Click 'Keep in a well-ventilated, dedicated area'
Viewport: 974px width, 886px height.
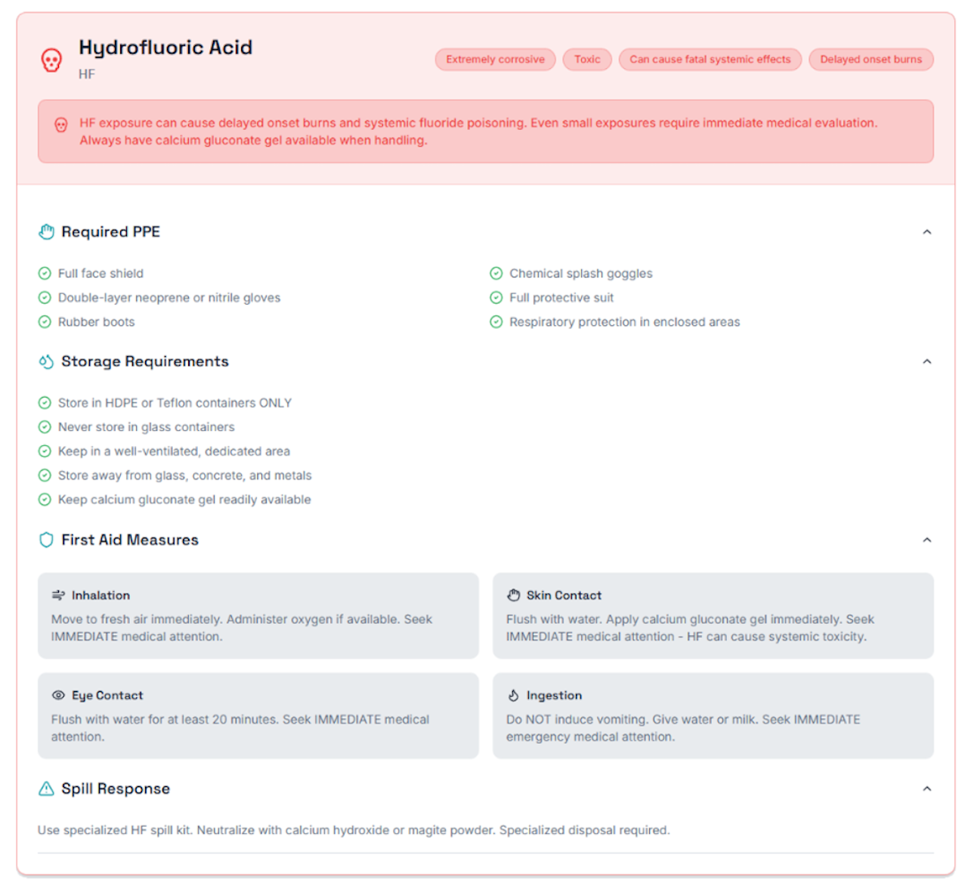coord(174,451)
